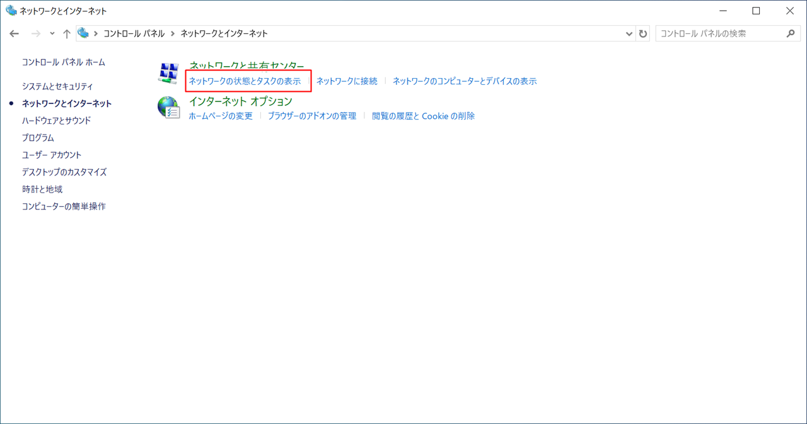Click the Internet Options globe icon
The image size is (807, 424).
pyautogui.click(x=168, y=108)
